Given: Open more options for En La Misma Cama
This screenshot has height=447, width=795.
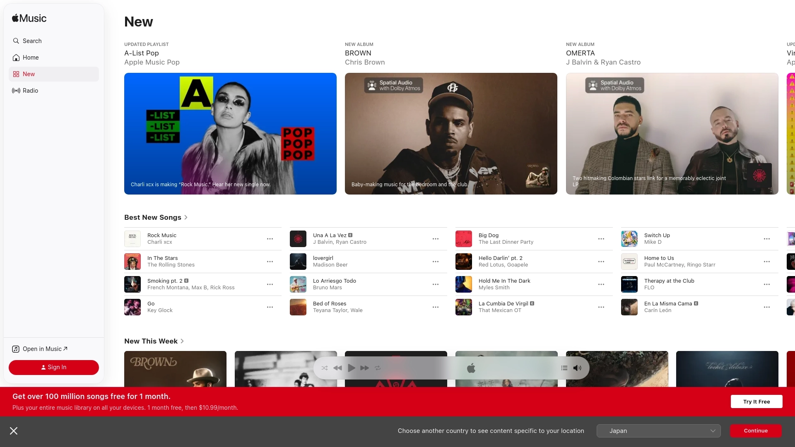Looking at the screenshot, I should tap(767, 307).
